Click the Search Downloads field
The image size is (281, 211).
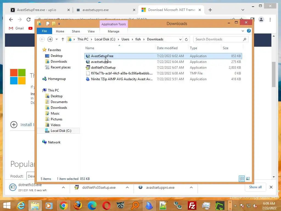tap(221, 39)
